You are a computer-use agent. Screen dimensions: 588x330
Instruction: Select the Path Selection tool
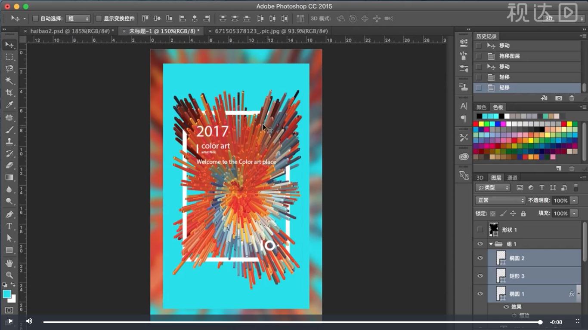click(x=9, y=238)
